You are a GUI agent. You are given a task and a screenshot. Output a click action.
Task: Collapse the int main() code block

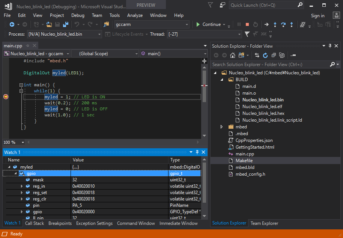click(x=21, y=85)
